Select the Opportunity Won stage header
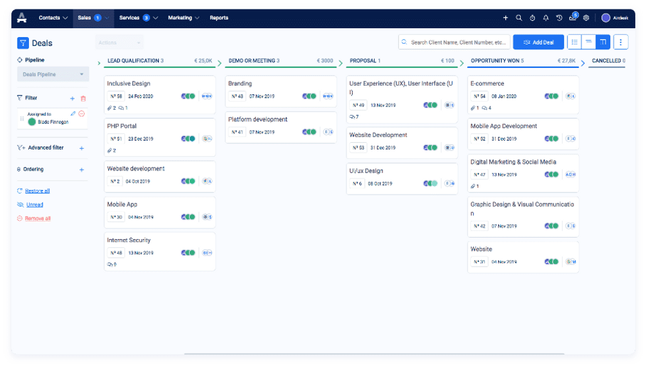This screenshot has width=646, height=367. tap(523, 61)
